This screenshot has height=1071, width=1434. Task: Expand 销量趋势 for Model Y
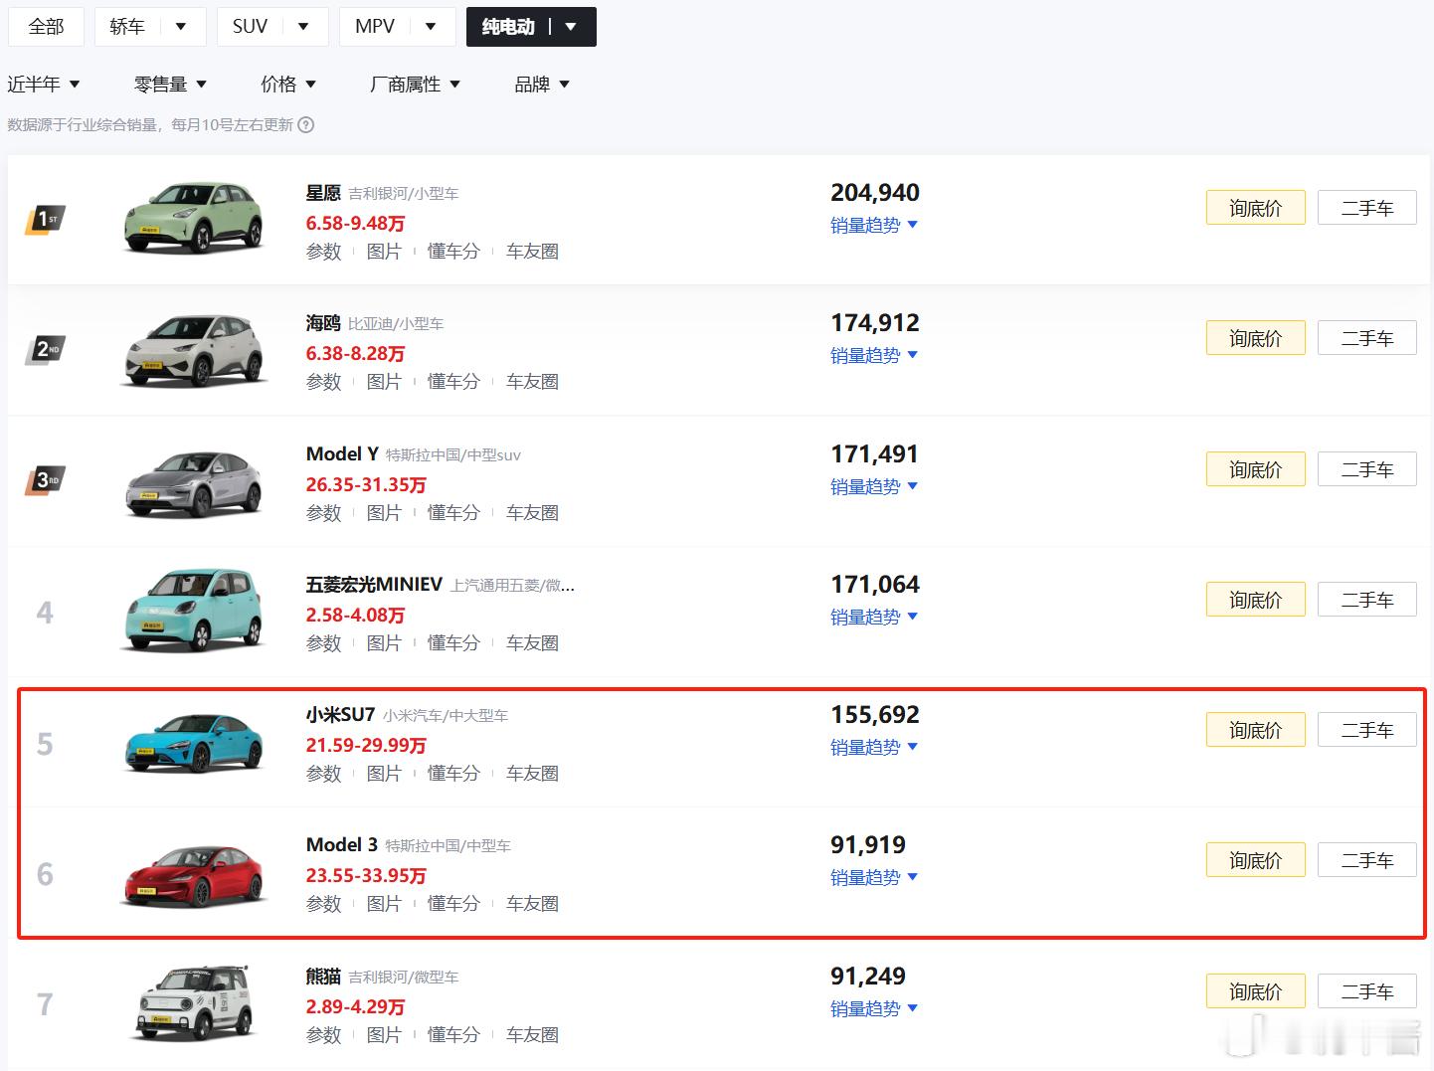click(x=874, y=487)
